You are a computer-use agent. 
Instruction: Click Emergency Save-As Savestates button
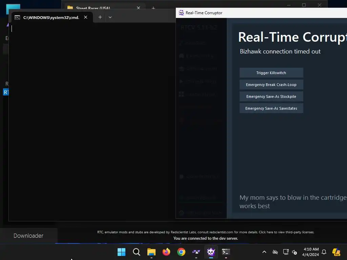pyautogui.click(x=271, y=108)
